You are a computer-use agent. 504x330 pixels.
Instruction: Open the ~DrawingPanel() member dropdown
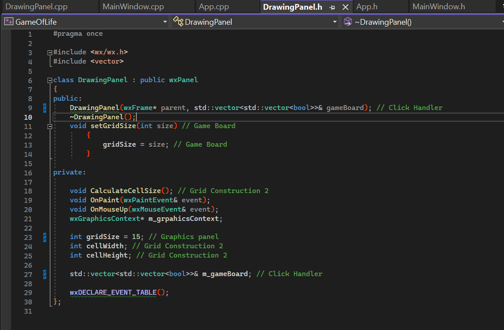501,21
